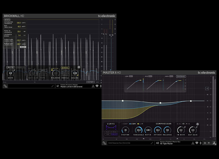Screen dimensions: 219x159
Task: Click the link icon in Brickwall HD footer
Action: click(x=5, y=86)
